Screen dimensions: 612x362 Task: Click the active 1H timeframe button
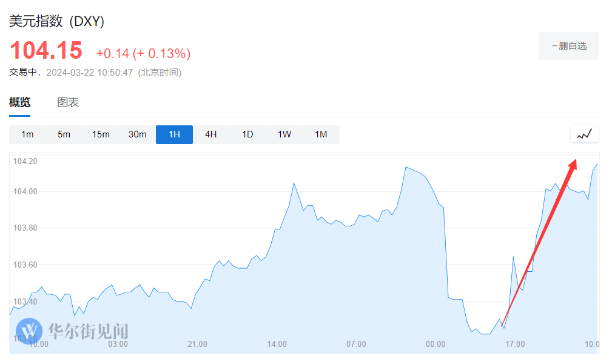coord(174,134)
